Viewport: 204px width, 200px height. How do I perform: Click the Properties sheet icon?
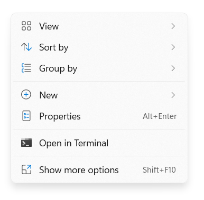26,116
